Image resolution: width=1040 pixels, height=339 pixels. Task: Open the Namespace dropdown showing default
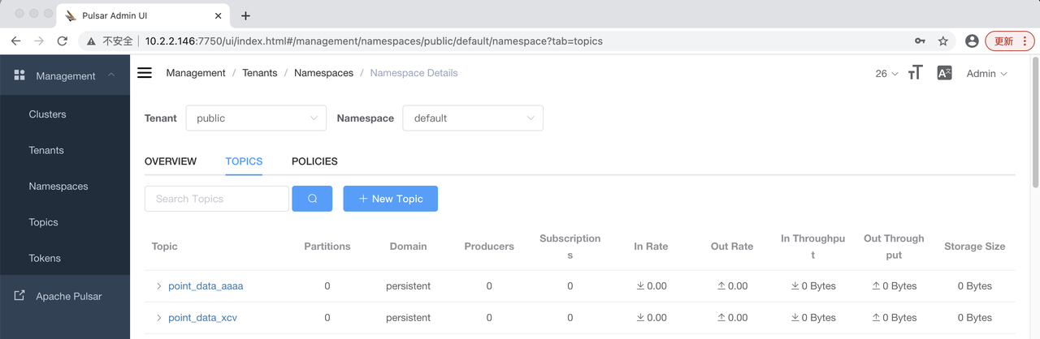click(x=473, y=118)
